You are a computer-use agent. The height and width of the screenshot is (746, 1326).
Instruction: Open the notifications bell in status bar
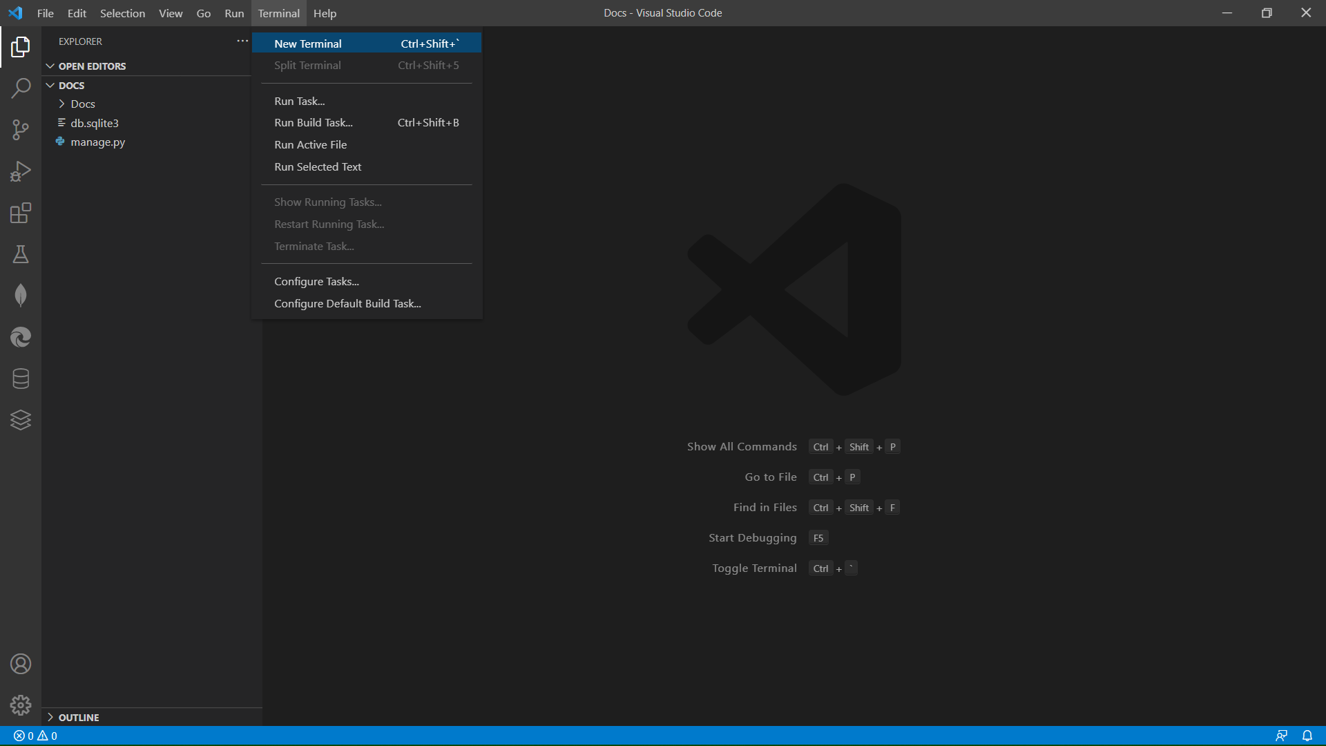pyautogui.click(x=1307, y=736)
